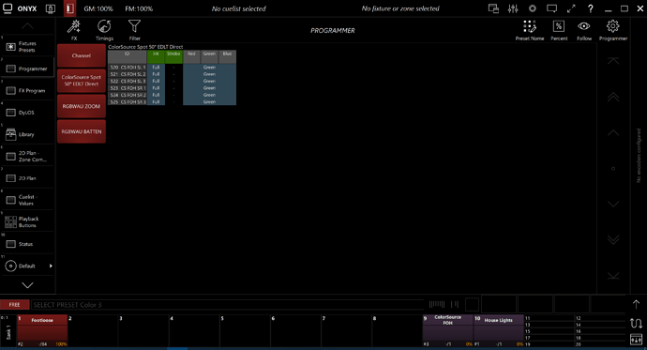Image resolution: width=647 pixels, height=350 pixels.
Task: Select the RGBWAU ZOOM fixture group
Action: [82, 106]
